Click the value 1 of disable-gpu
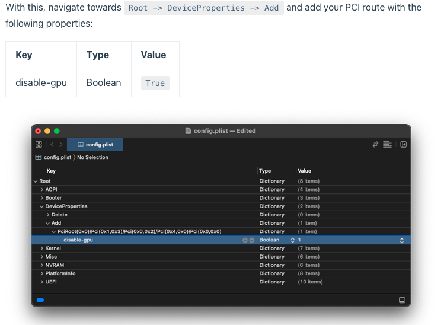 299,240
